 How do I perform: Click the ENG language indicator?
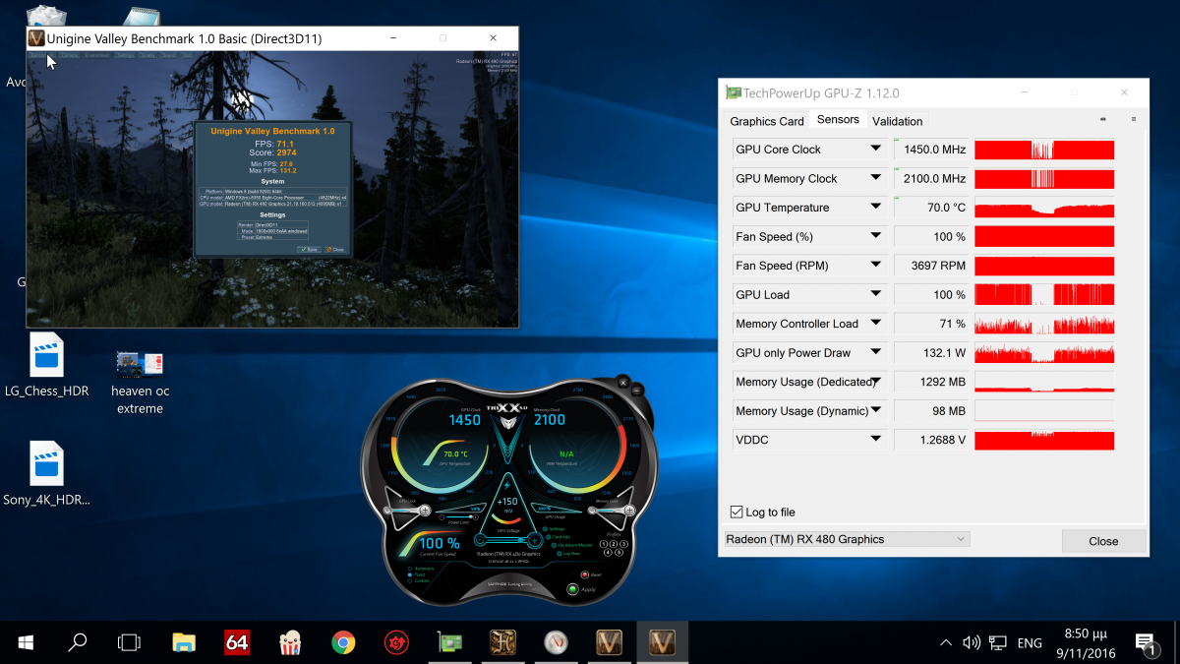[1030, 643]
